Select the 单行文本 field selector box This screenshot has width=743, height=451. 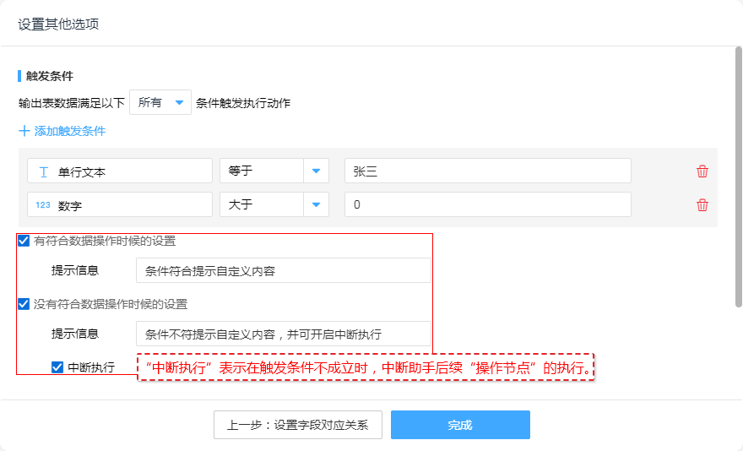pyautogui.click(x=120, y=171)
